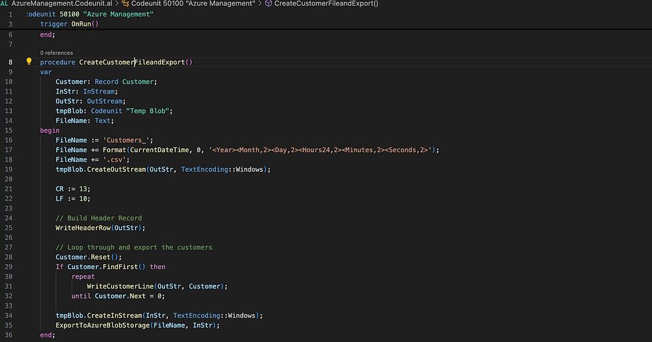
Task: Click "InStream" type on line 11
Action: [x=98, y=92]
